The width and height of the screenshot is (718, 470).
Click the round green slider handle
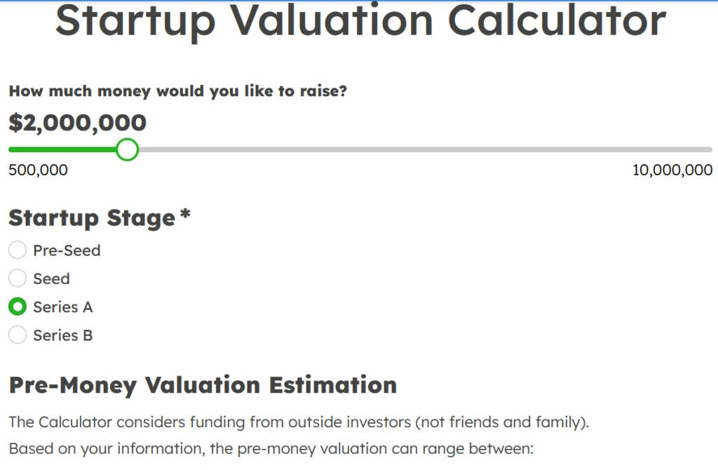click(127, 149)
